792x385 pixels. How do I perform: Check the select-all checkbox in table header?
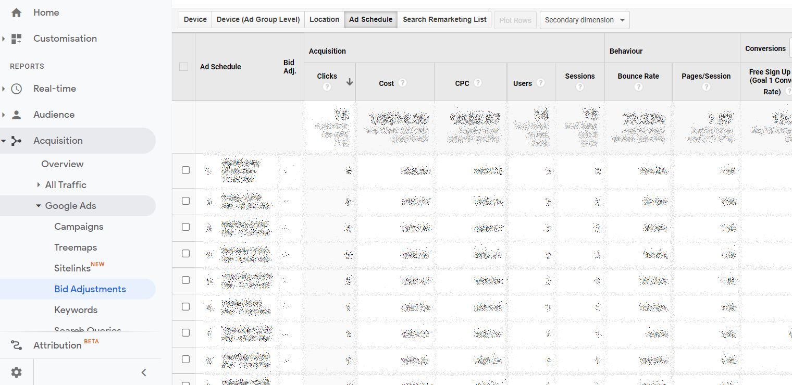(184, 67)
